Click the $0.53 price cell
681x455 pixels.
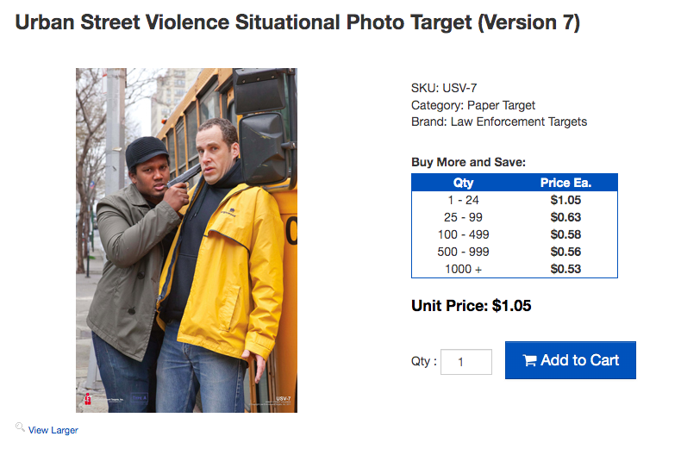[x=565, y=269]
